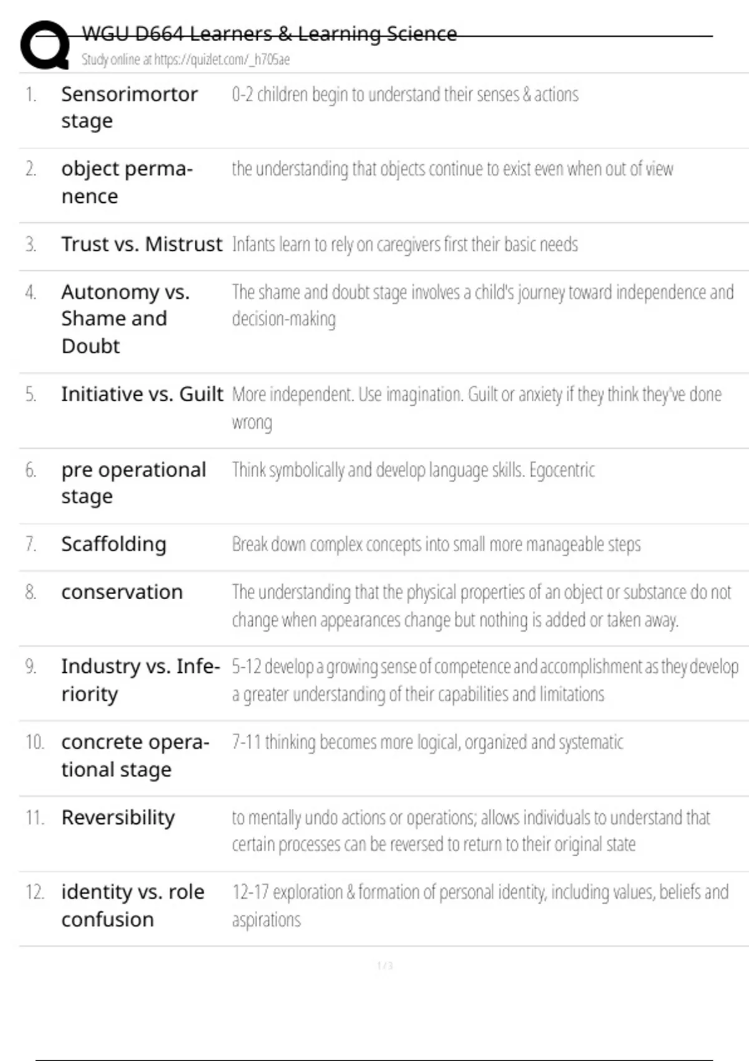The image size is (749, 1061).
Task: Select the 'Initiative vs. Guilt' term
Action: (142, 394)
